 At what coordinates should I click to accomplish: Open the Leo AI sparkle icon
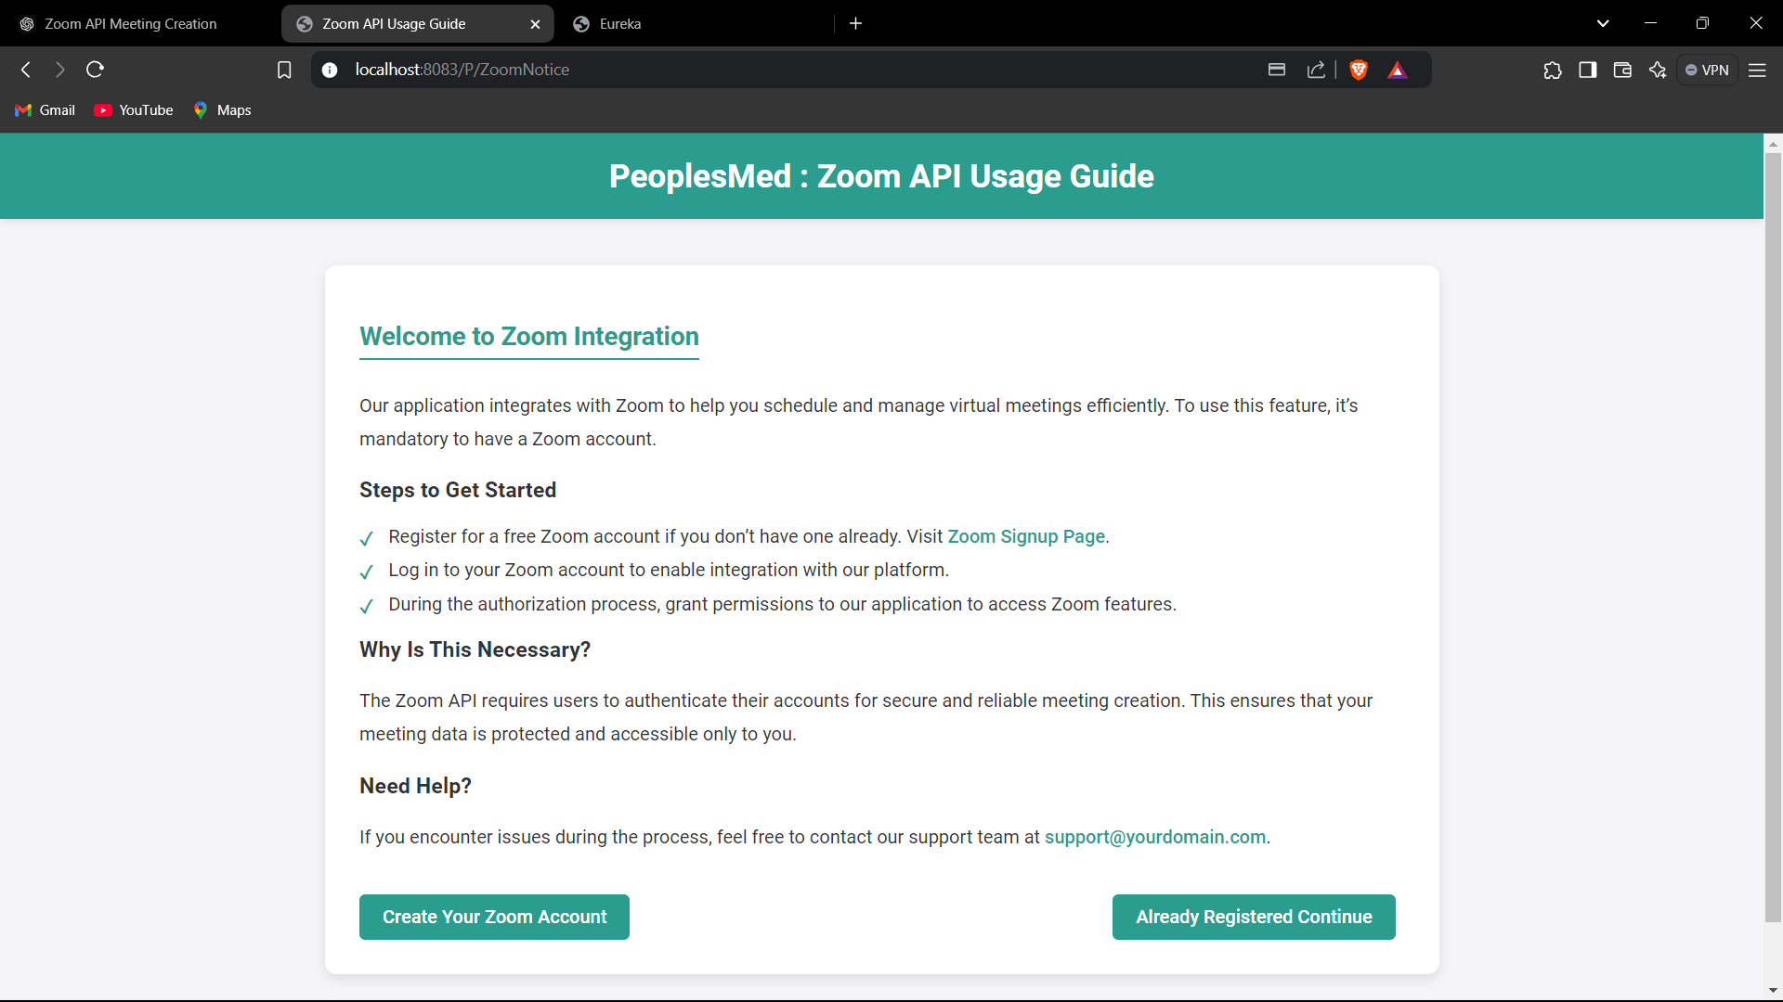1658,70
